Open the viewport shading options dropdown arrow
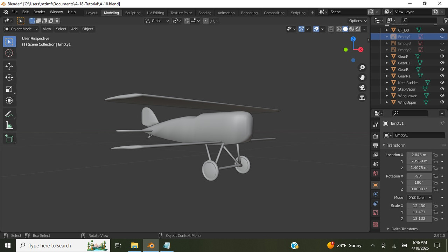This screenshot has height=252, width=448. coord(364,29)
